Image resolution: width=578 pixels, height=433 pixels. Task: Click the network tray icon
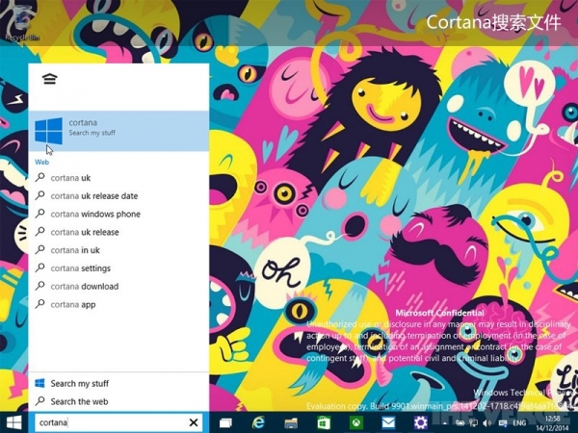click(474, 423)
